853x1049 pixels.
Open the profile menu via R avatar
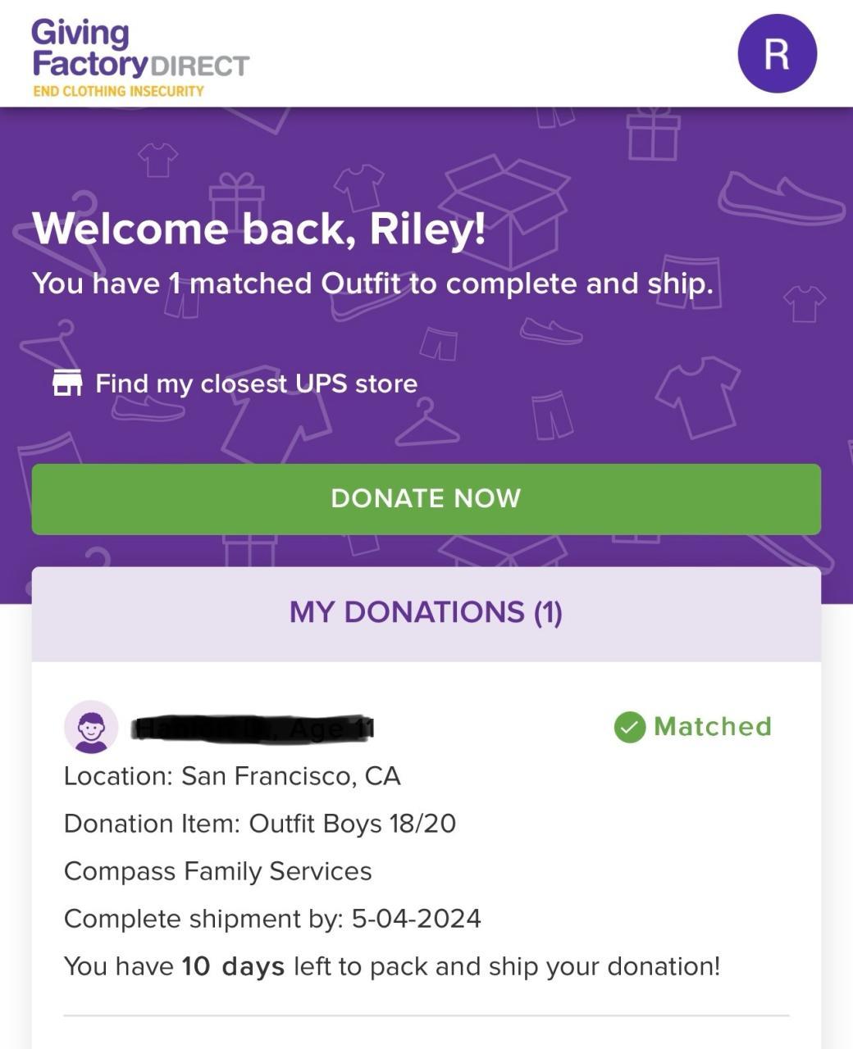777,53
